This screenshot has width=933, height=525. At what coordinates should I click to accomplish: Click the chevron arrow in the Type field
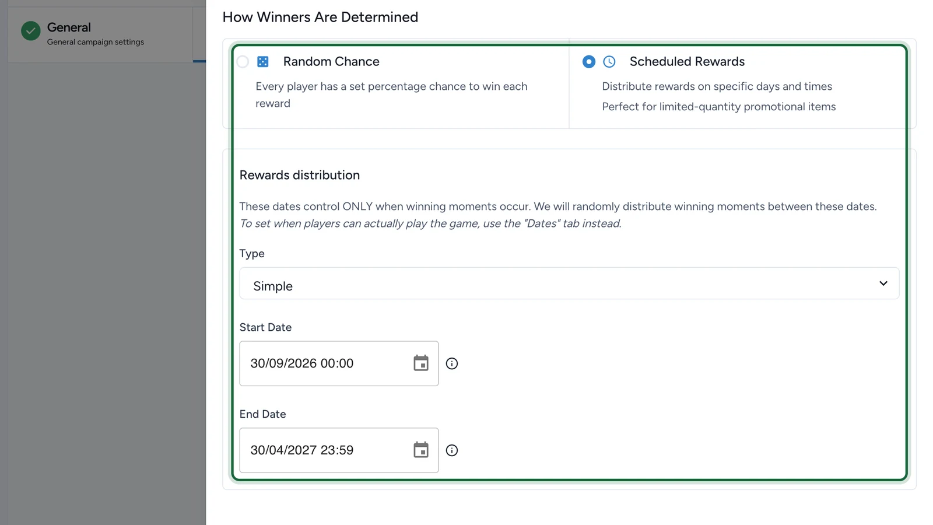pos(883,283)
